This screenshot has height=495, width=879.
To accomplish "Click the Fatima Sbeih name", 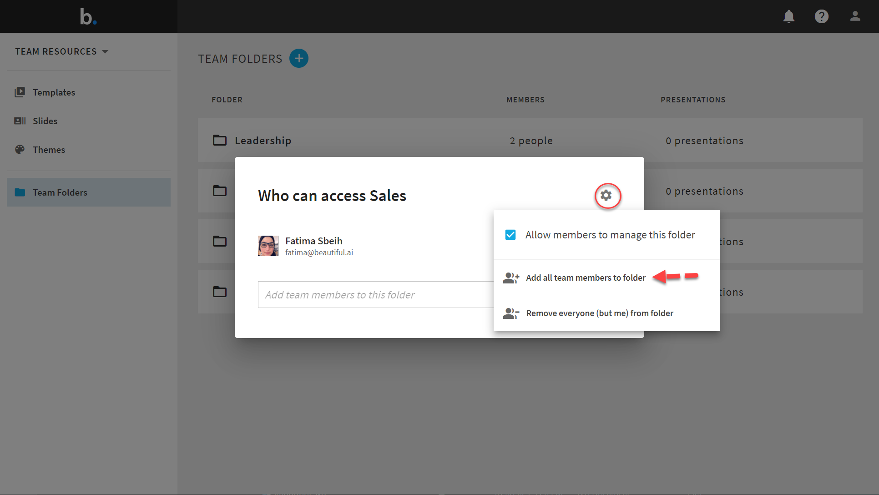I will pos(314,241).
